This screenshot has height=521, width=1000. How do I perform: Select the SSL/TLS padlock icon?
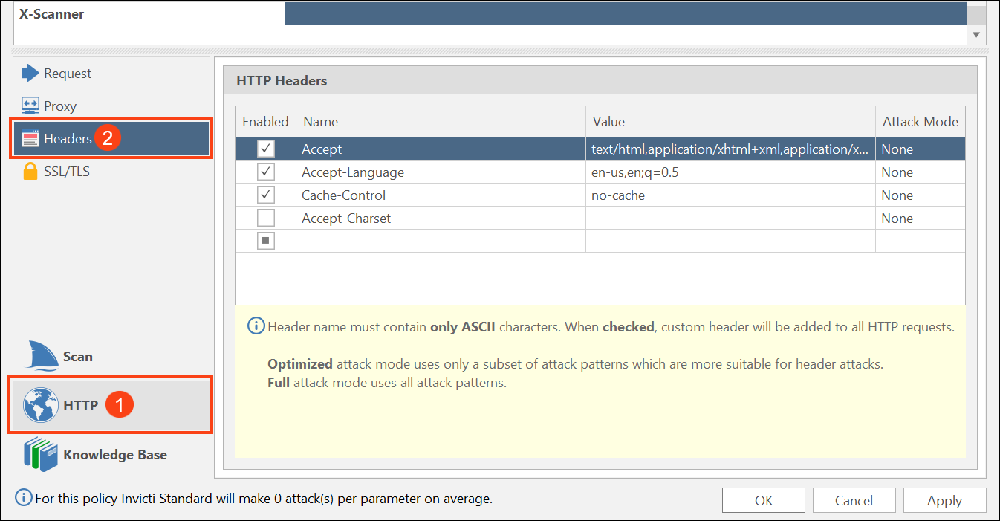tap(30, 171)
